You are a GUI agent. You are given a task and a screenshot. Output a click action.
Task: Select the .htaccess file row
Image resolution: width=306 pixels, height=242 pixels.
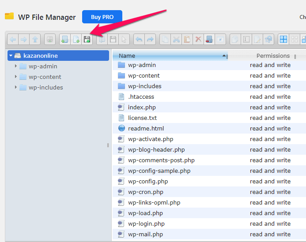pos(209,97)
